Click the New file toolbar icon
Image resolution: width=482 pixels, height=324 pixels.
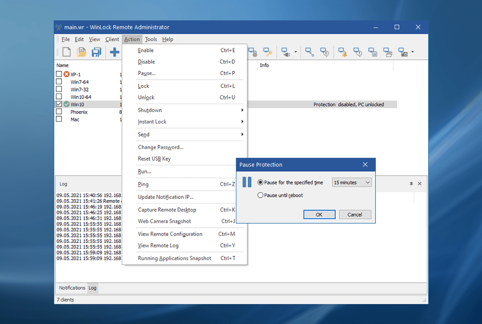coord(66,52)
